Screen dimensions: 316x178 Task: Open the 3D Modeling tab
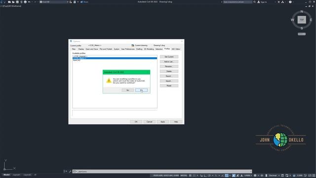point(149,49)
